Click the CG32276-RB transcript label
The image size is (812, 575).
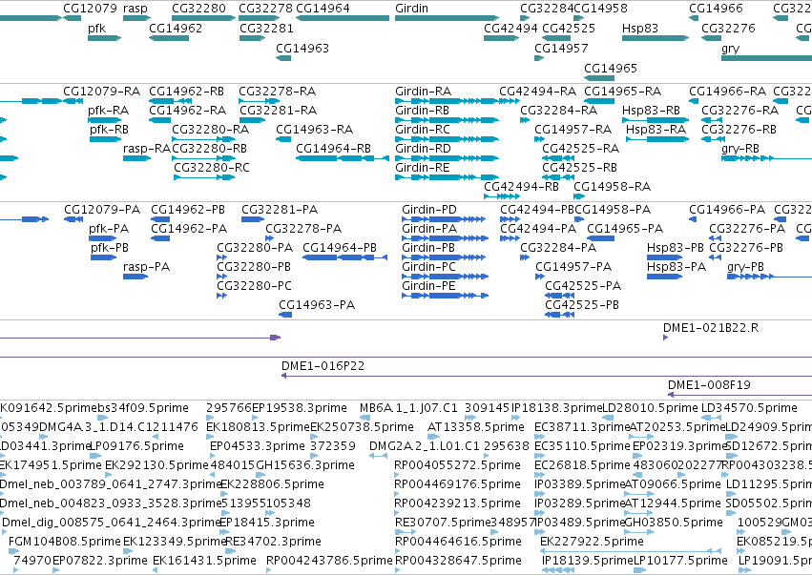(x=739, y=130)
